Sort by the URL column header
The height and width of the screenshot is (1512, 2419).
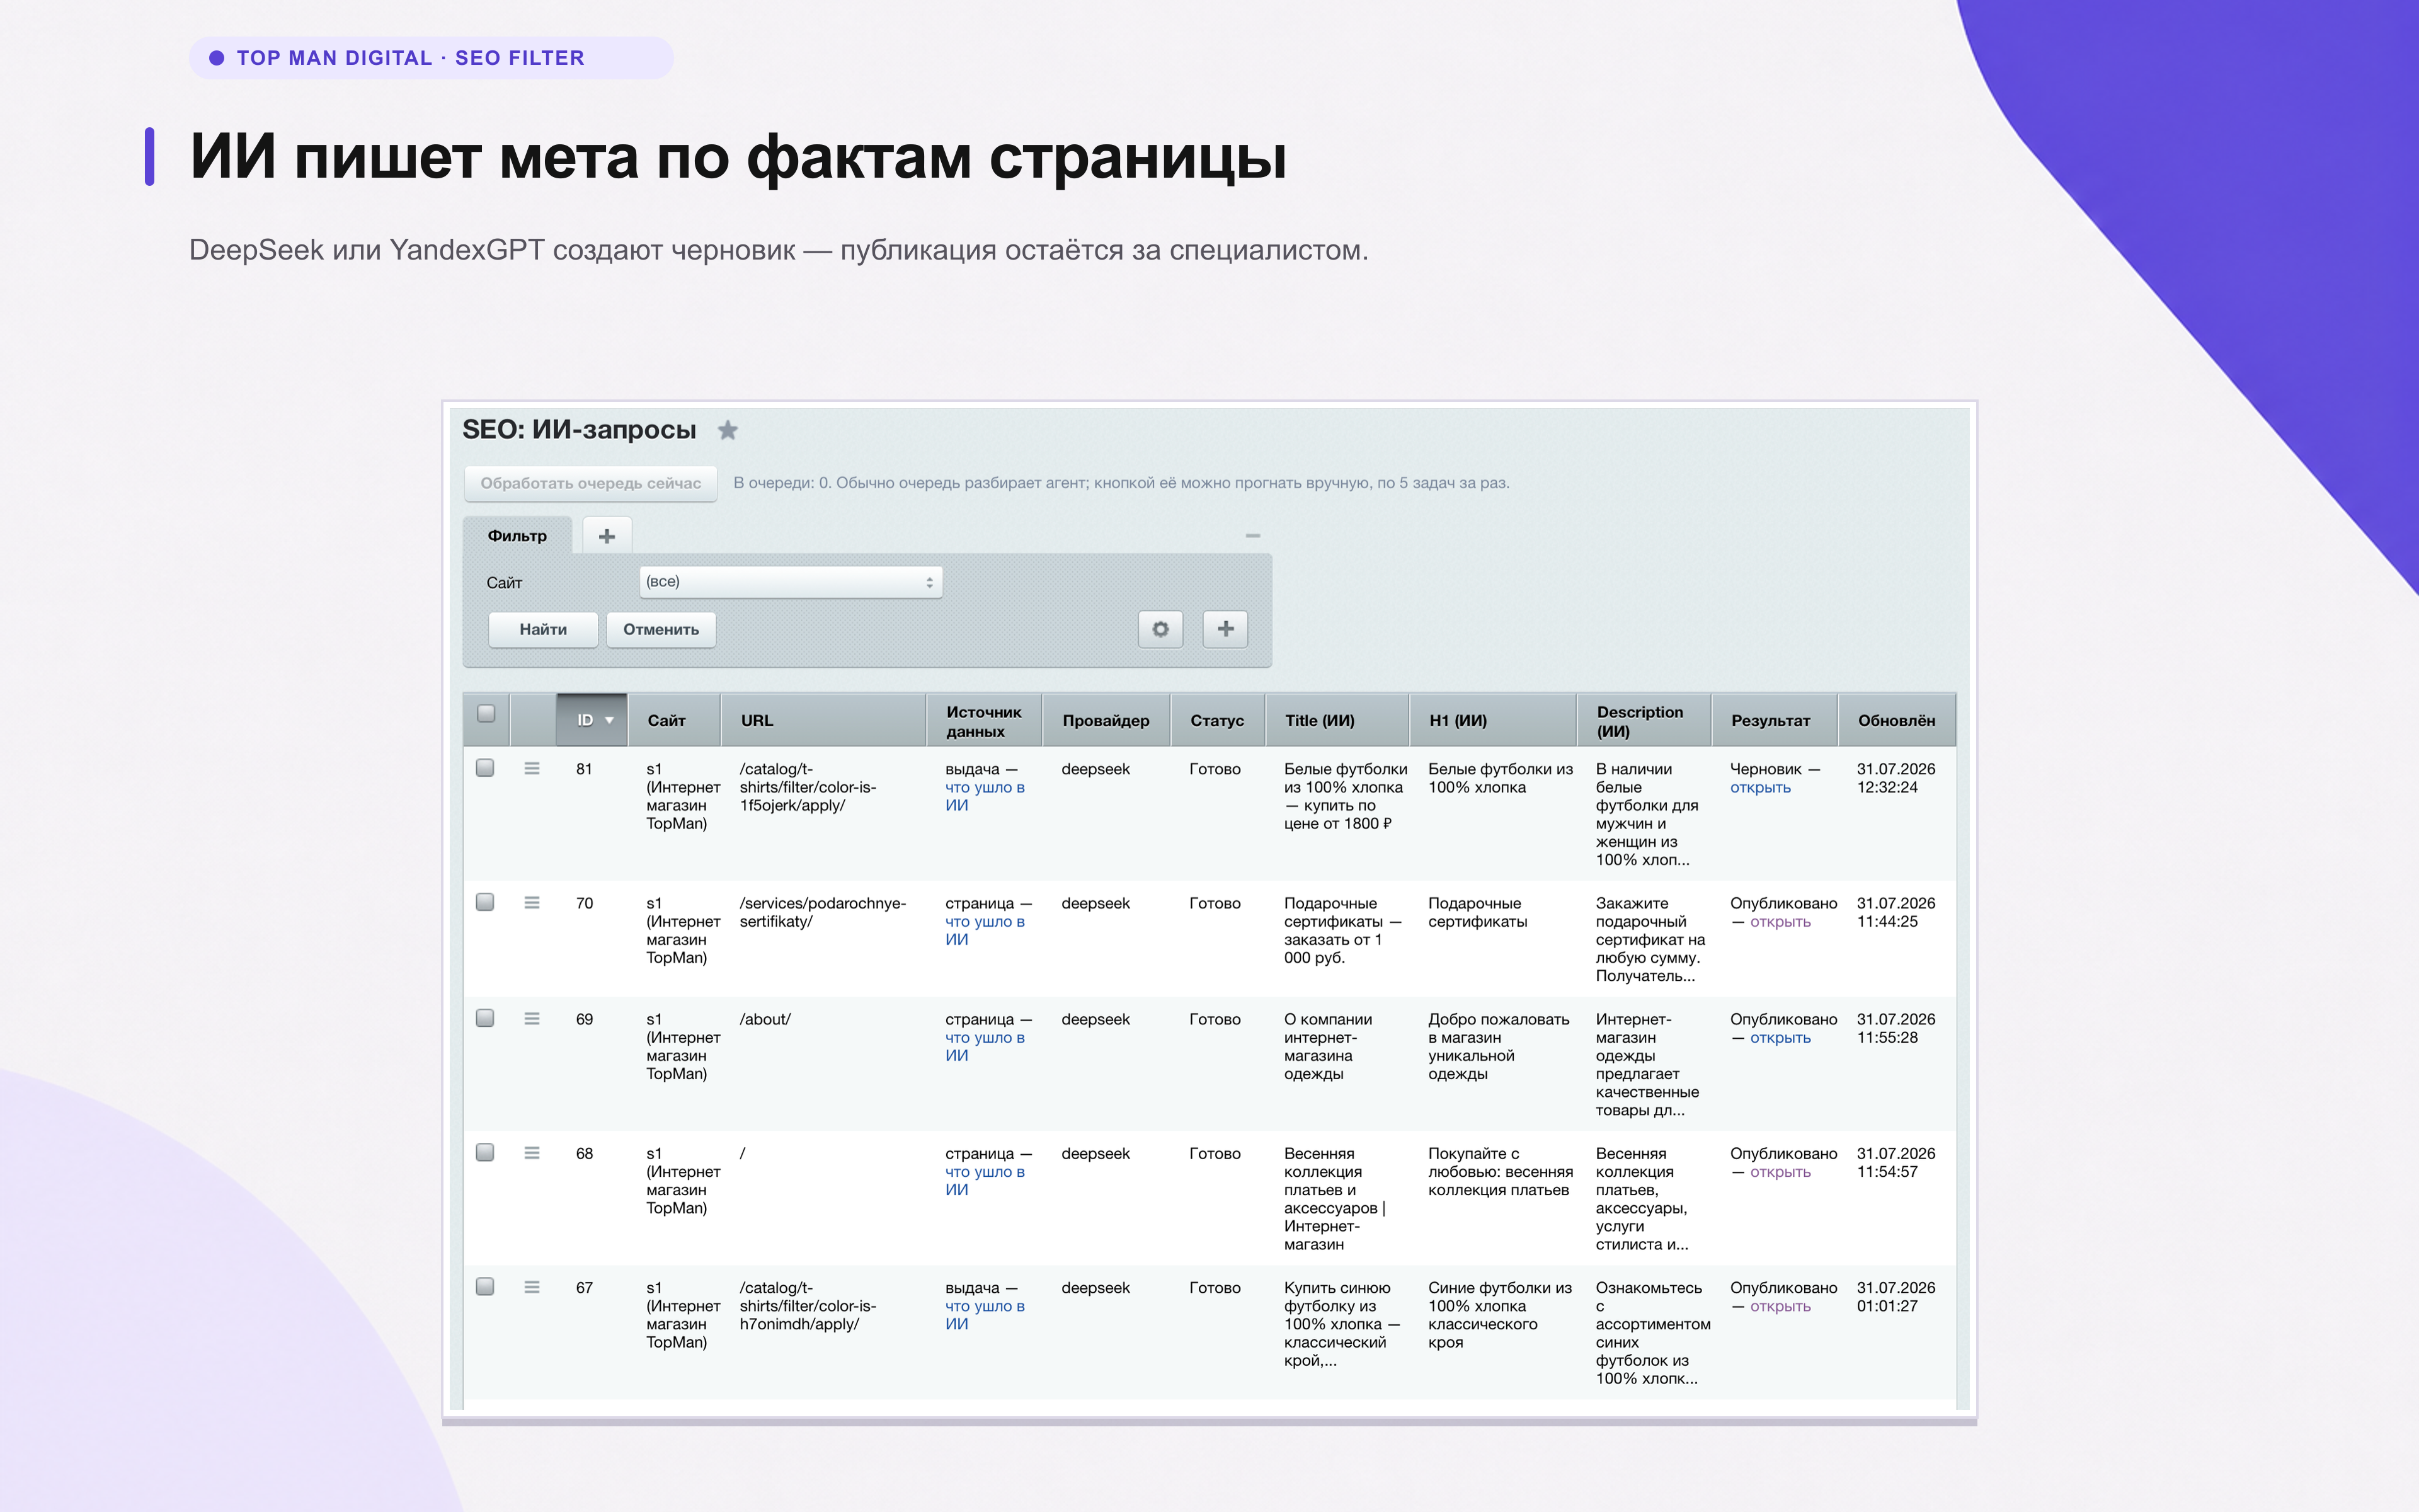click(824, 720)
